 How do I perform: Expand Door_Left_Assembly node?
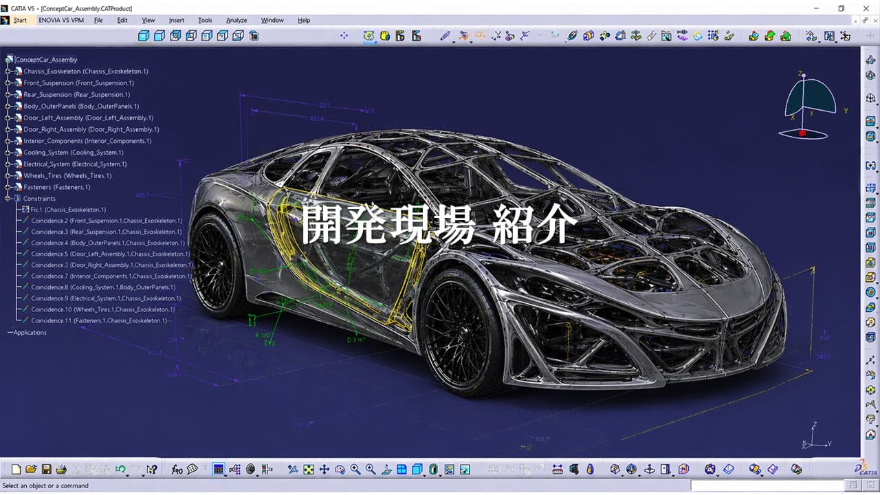click(x=8, y=118)
